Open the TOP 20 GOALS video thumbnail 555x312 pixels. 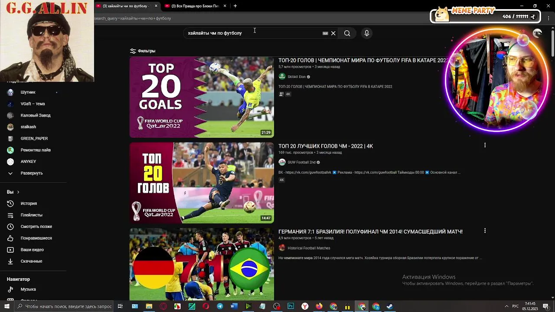202,97
